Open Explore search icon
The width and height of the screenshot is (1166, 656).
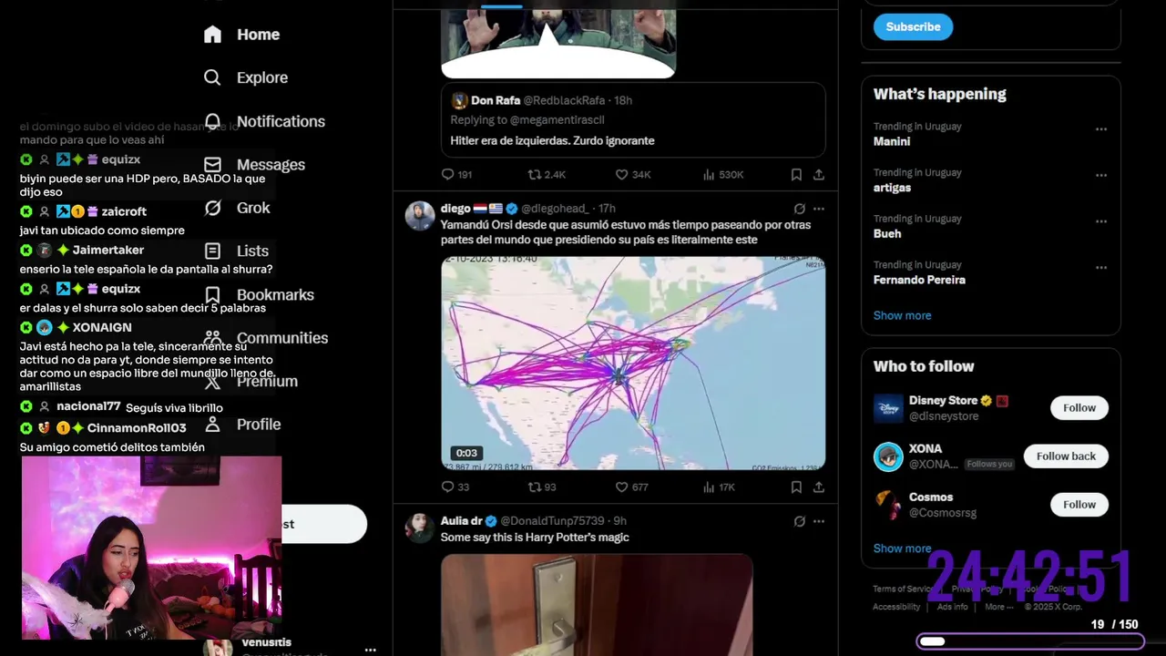coord(212,77)
